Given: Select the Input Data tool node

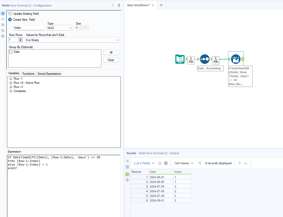Looking at the screenshot, I should click(180, 59).
